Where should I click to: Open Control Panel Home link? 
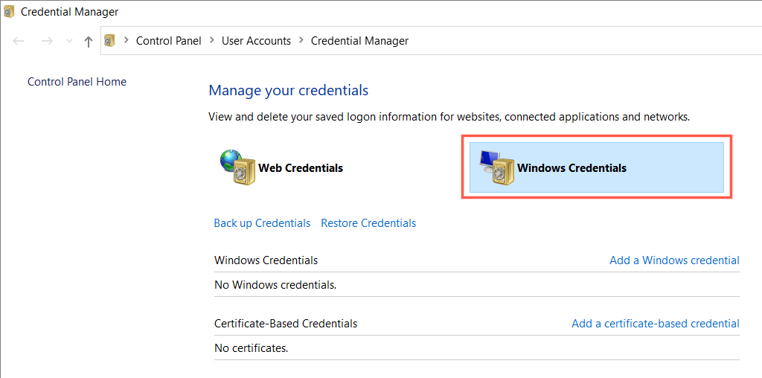(77, 82)
